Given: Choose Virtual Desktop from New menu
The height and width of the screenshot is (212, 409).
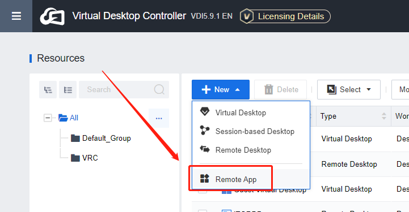Looking at the screenshot, I should 251,113.
